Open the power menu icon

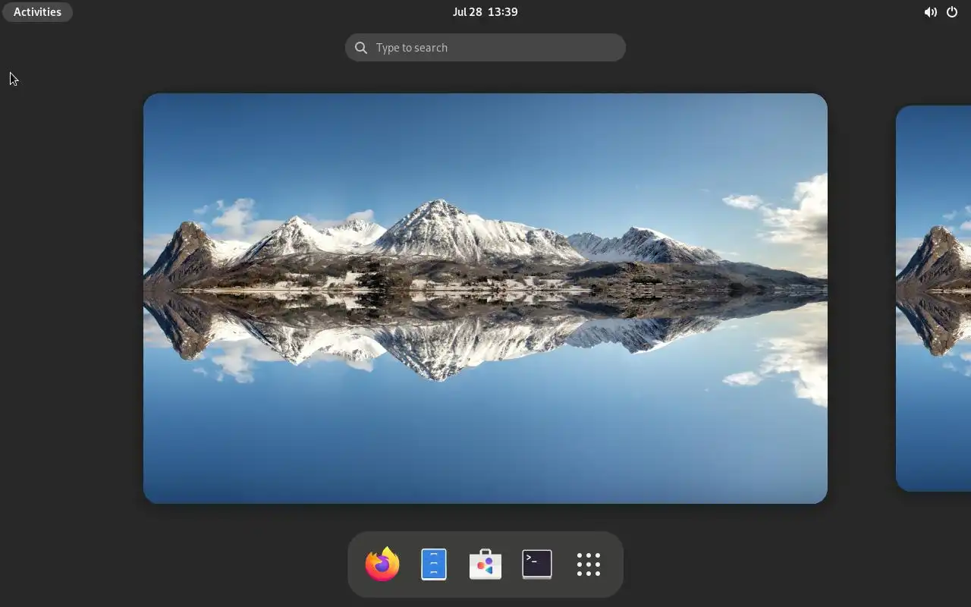tap(952, 12)
